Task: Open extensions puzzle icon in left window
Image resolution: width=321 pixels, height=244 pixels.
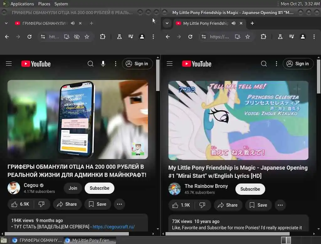Action: 103,37
